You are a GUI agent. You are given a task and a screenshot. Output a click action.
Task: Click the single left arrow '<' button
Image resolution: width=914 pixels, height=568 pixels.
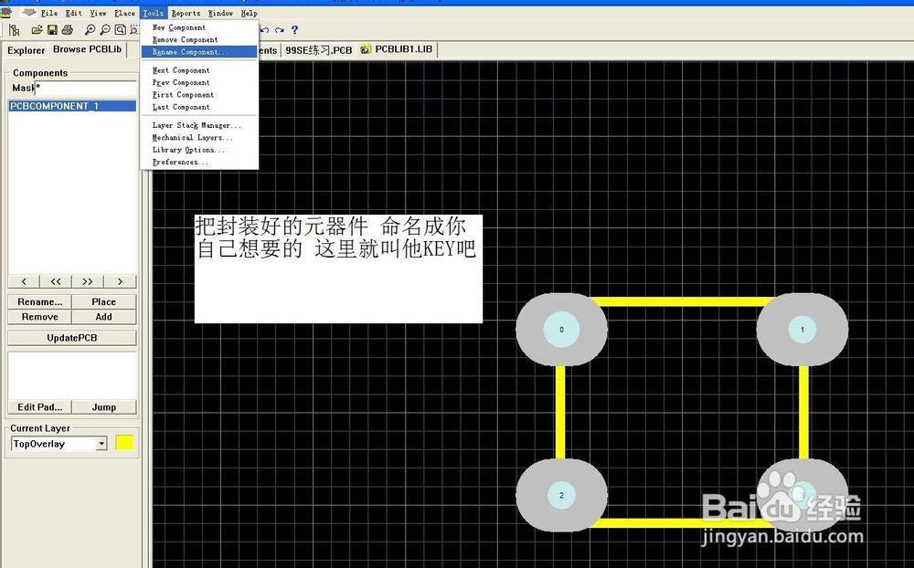(24, 281)
